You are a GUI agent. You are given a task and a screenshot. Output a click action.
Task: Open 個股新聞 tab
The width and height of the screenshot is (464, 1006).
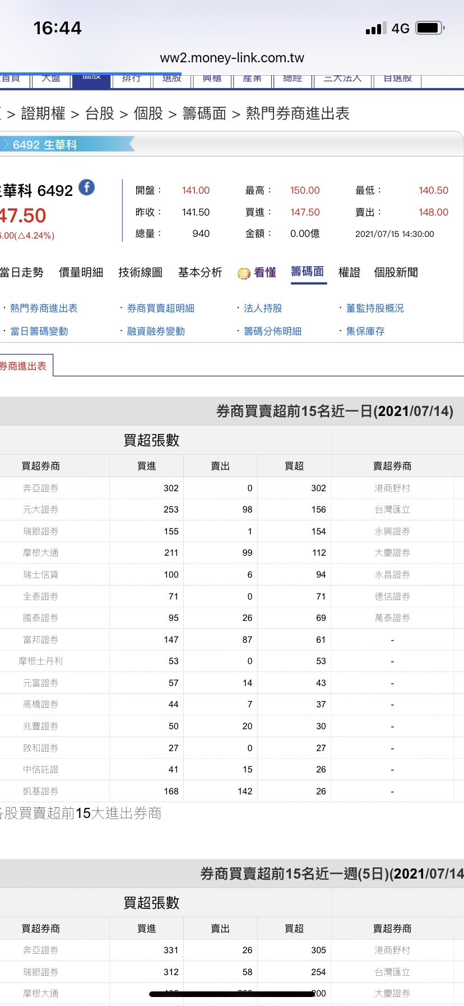point(396,273)
